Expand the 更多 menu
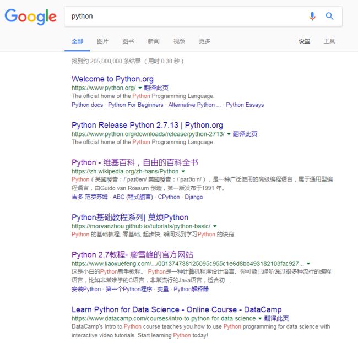The image size is (358, 343). pyautogui.click(x=204, y=41)
